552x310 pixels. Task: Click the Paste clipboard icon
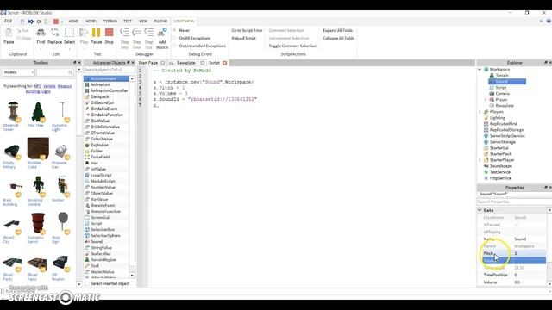(x=9, y=33)
